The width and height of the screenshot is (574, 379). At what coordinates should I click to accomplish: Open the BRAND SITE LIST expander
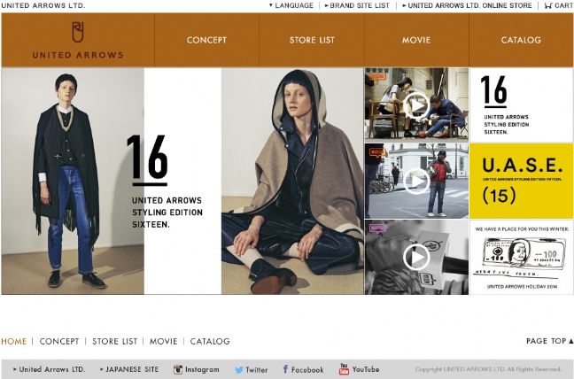[357, 5]
